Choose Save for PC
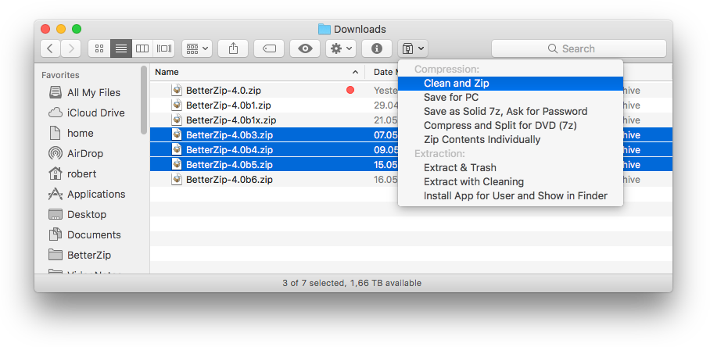 [511, 97]
